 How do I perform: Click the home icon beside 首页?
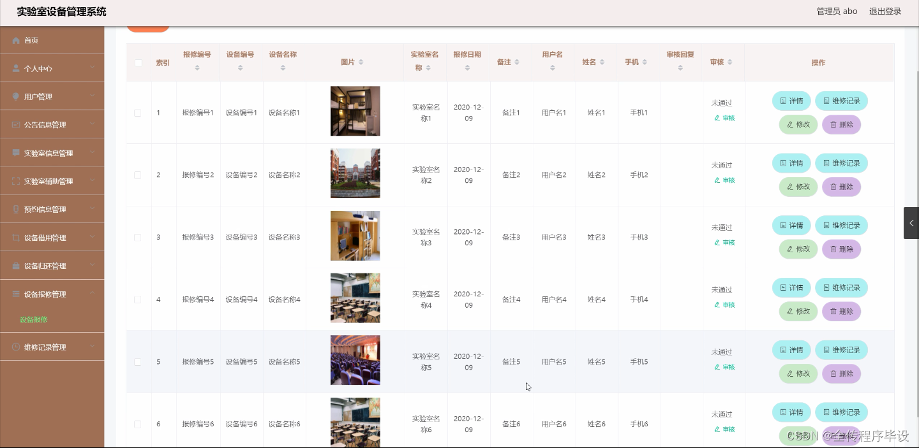(x=16, y=40)
